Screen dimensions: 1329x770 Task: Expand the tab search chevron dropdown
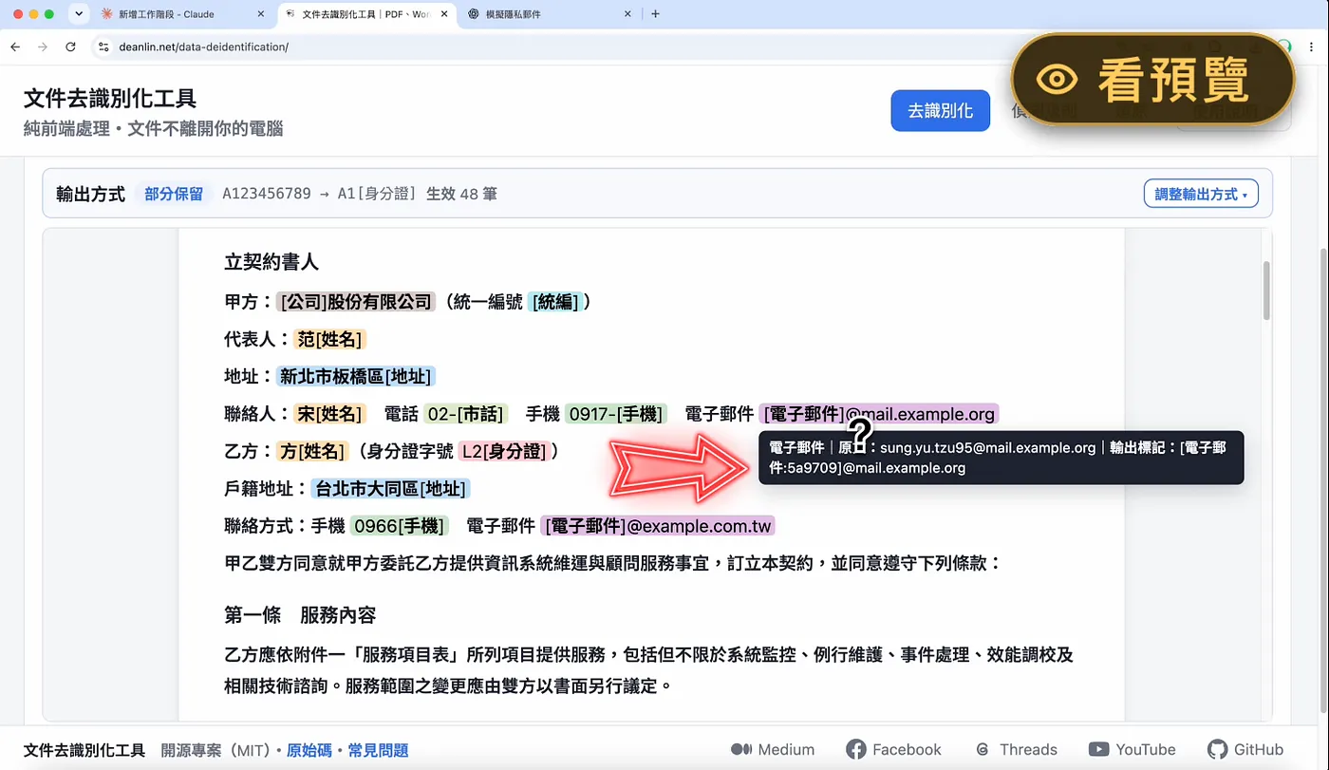[79, 14]
